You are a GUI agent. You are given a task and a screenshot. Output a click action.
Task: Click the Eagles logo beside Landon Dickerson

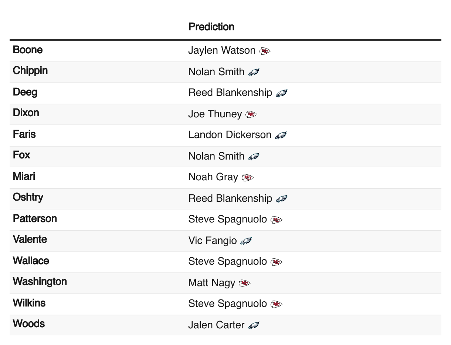(x=281, y=135)
